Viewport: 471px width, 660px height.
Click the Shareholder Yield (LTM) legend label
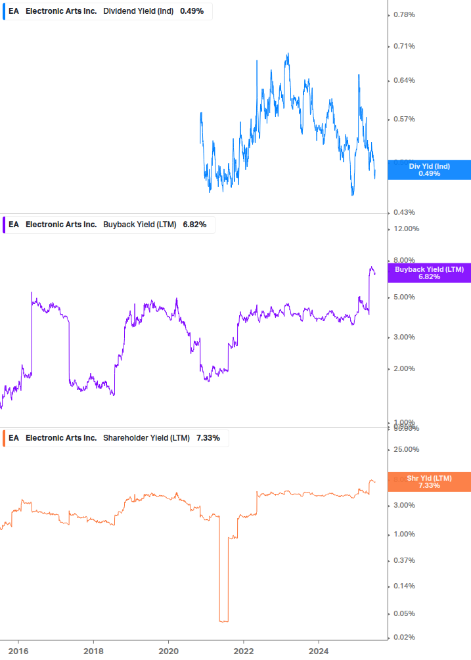pyautogui.click(x=146, y=438)
